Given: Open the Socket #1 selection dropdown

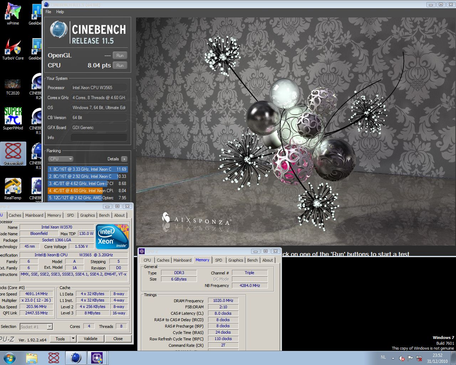Looking at the screenshot, I should click(36, 327).
